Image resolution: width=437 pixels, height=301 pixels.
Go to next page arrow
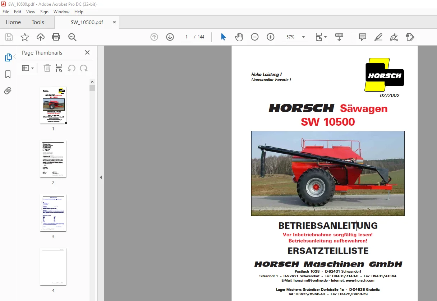(170, 37)
